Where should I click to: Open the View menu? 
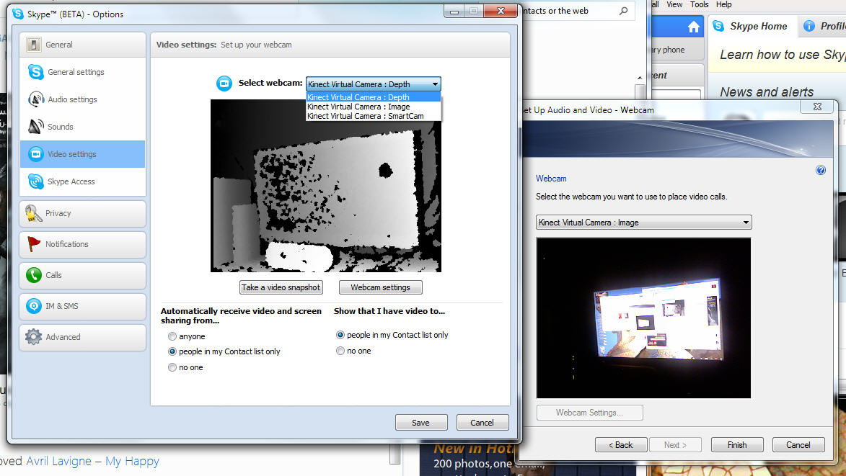pyautogui.click(x=674, y=4)
